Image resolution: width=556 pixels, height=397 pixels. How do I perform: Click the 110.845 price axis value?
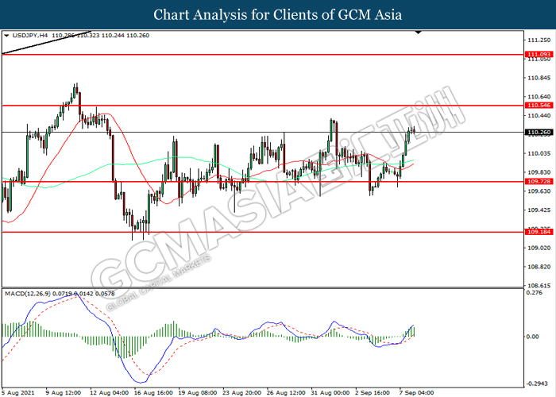[539, 78]
